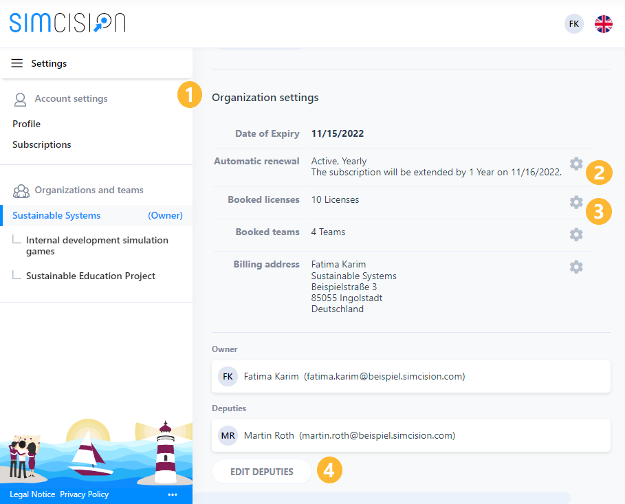Viewport: 625px width, 504px height.
Task: Click the FK user avatar in header
Action: point(573,24)
